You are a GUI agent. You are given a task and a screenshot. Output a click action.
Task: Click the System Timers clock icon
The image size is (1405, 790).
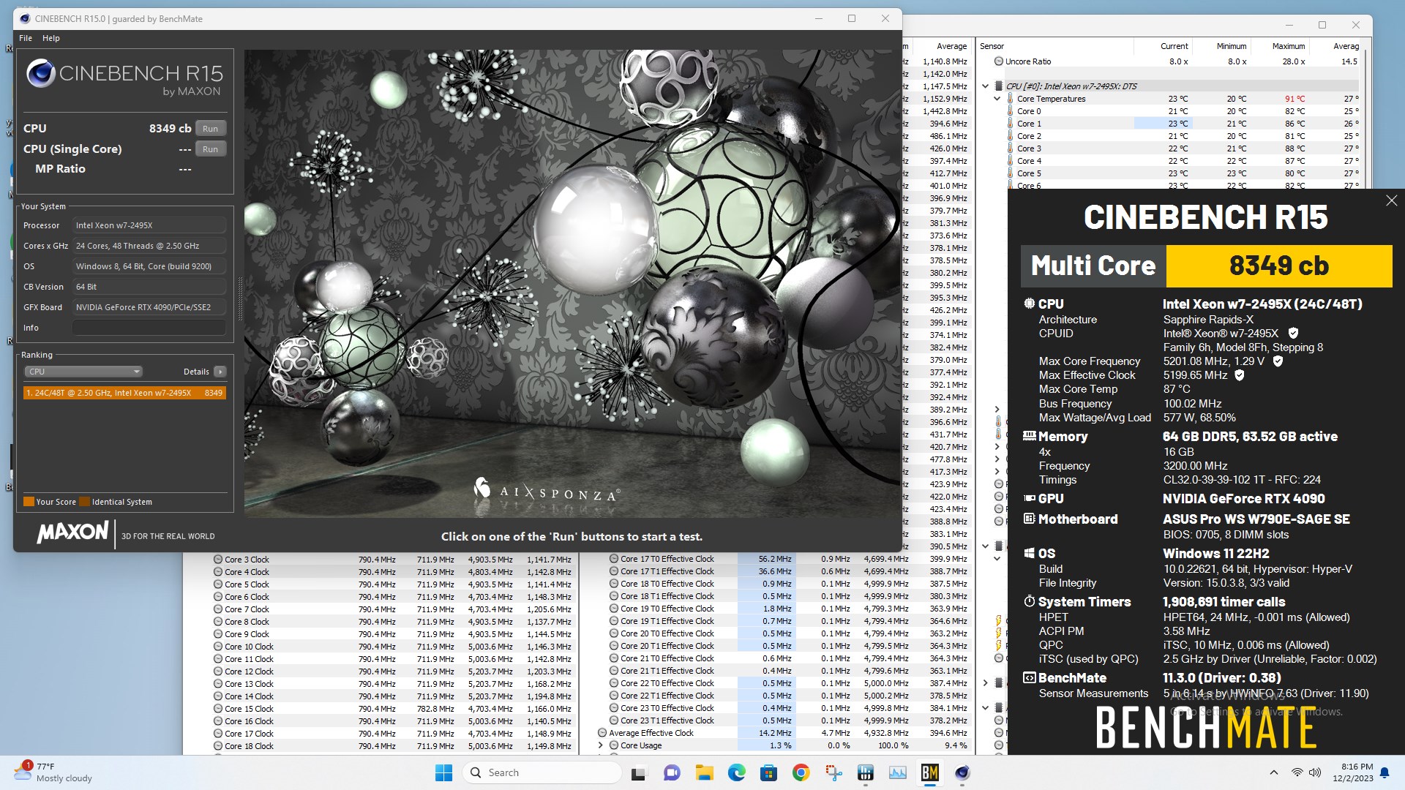tap(1029, 601)
